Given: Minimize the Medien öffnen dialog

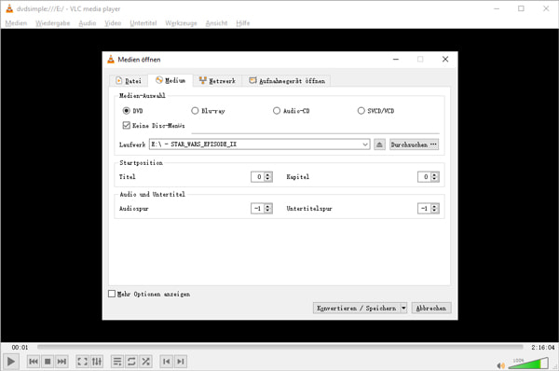Looking at the screenshot, I should point(396,60).
